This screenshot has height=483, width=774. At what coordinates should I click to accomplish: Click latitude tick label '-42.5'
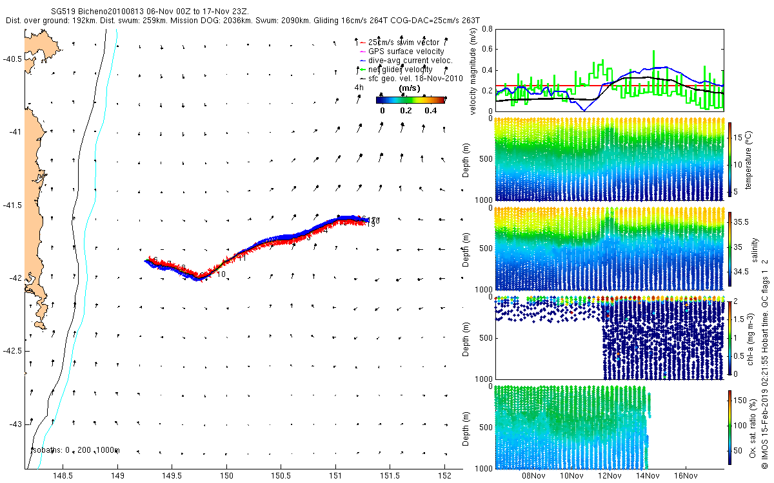(12, 351)
